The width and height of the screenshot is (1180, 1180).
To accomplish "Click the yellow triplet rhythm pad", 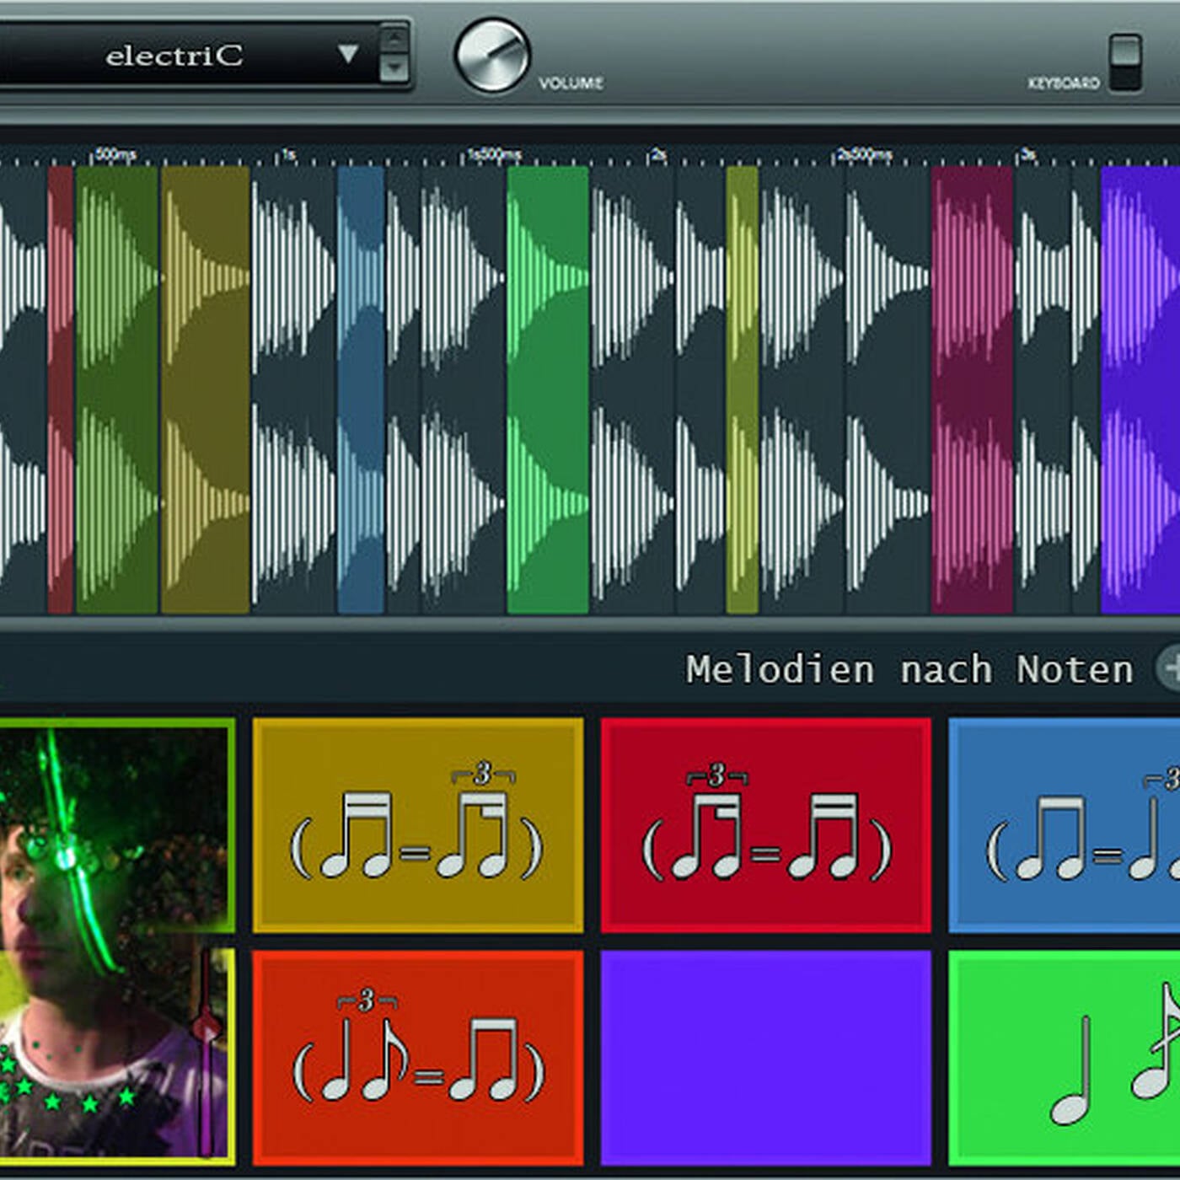I will pyautogui.click(x=418, y=825).
